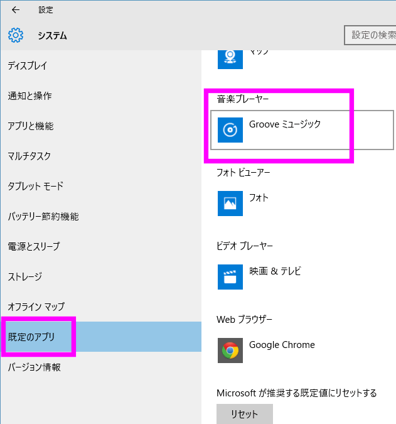This screenshot has height=424, width=396.
Task: Open バージョン情報 page
Action: click(x=35, y=367)
